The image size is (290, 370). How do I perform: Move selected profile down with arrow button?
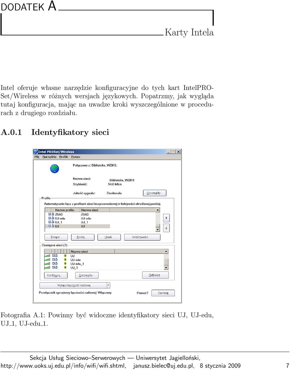(166, 228)
